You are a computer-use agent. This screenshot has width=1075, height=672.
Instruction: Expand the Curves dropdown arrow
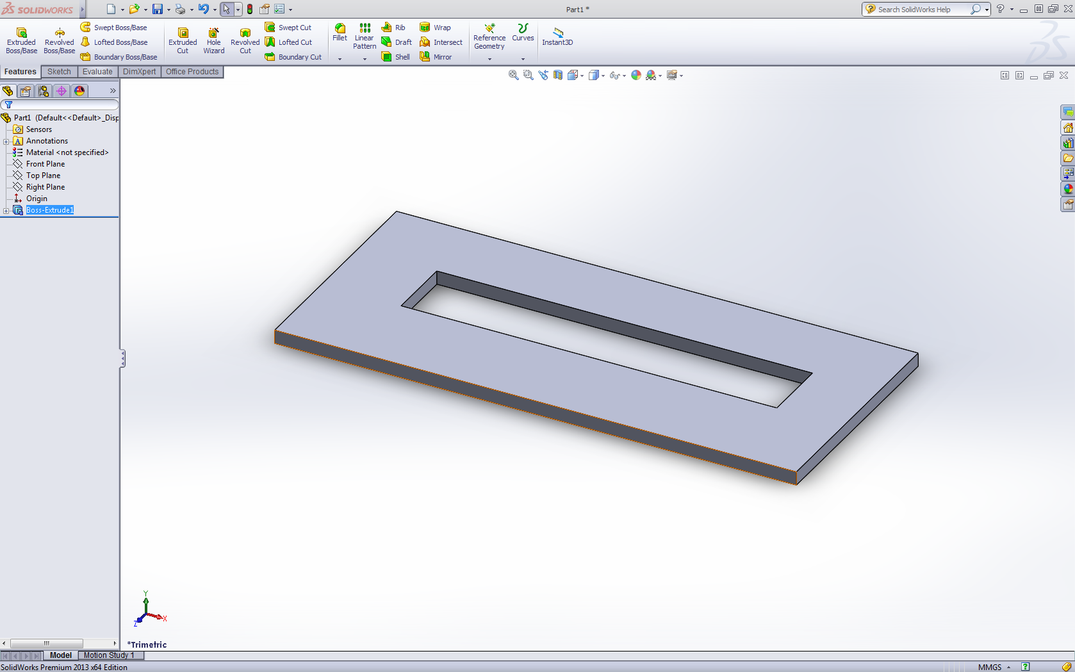(523, 59)
